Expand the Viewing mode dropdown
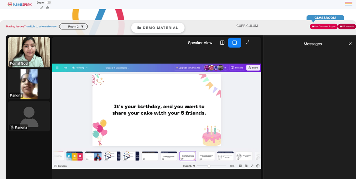Screen dimensions: 356x179 80,68
